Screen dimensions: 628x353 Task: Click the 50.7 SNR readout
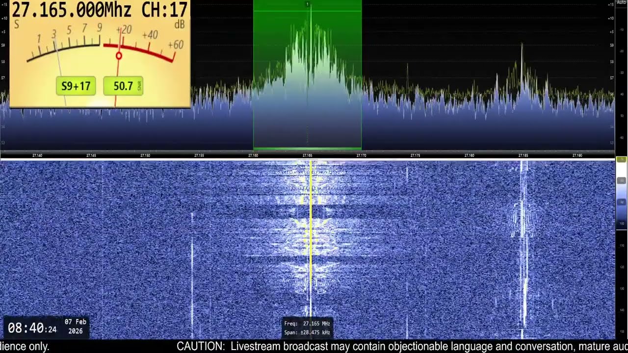point(123,86)
